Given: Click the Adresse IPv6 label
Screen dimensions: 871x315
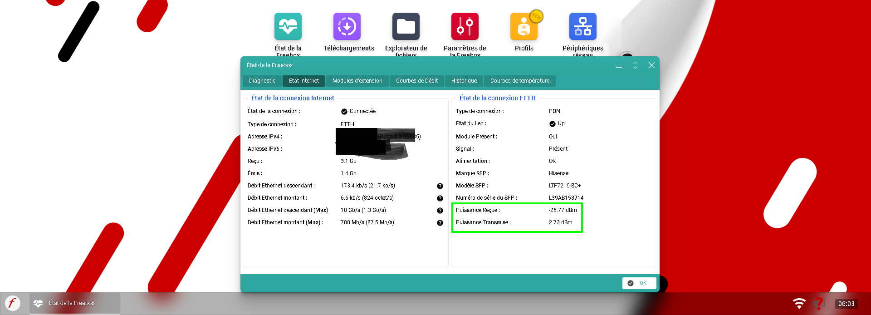Looking at the screenshot, I should click(x=265, y=149).
